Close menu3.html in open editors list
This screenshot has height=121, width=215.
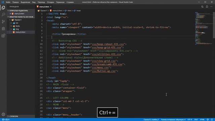click(x=10, y=13)
